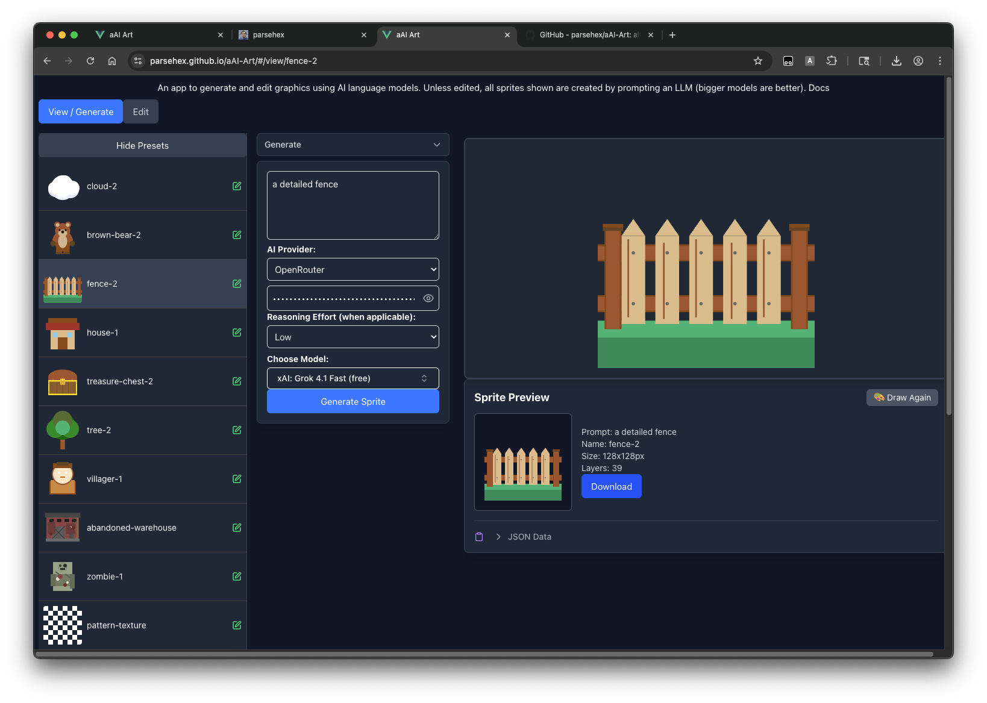Open the cloud-2 edit icon
This screenshot has height=703, width=987.
click(x=236, y=186)
